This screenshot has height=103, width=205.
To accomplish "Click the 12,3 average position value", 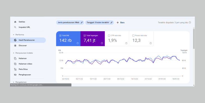I will pos(136,41).
